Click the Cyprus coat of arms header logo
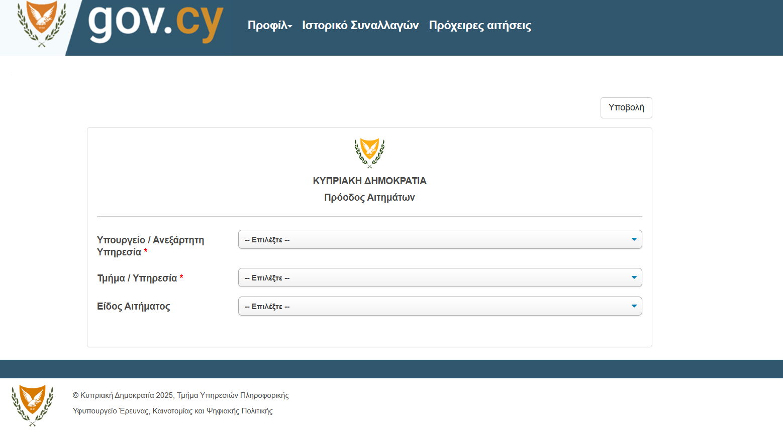The height and width of the screenshot is (433, 783). tap(42, 24)
